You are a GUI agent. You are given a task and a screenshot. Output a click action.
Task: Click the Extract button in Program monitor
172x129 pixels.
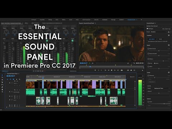[x=128, y=70]
